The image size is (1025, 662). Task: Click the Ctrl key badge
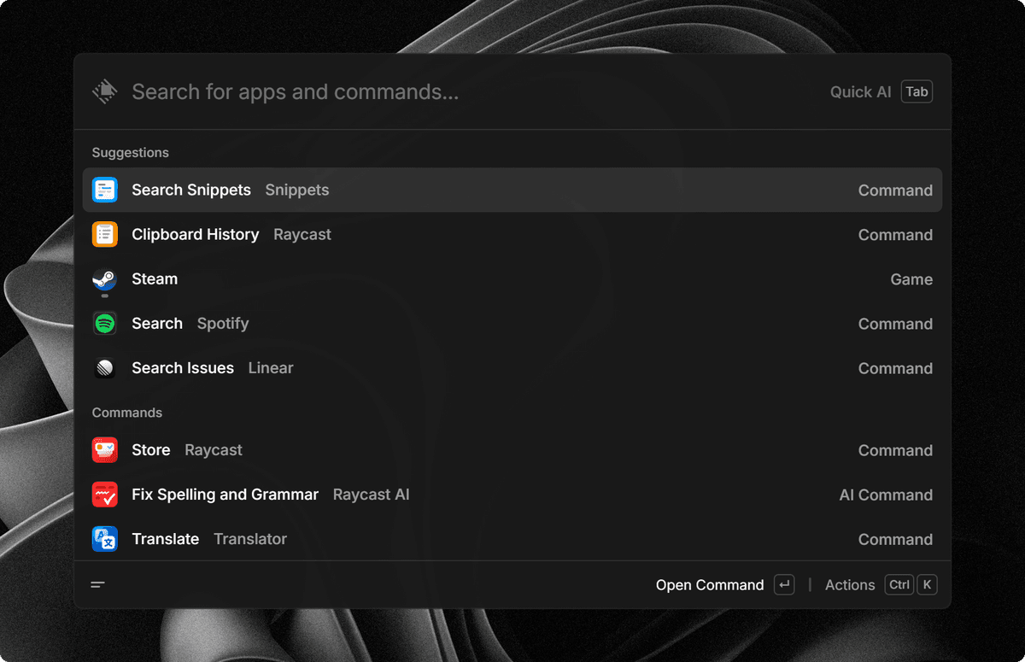pyautogui.click(x=899, y=585)
